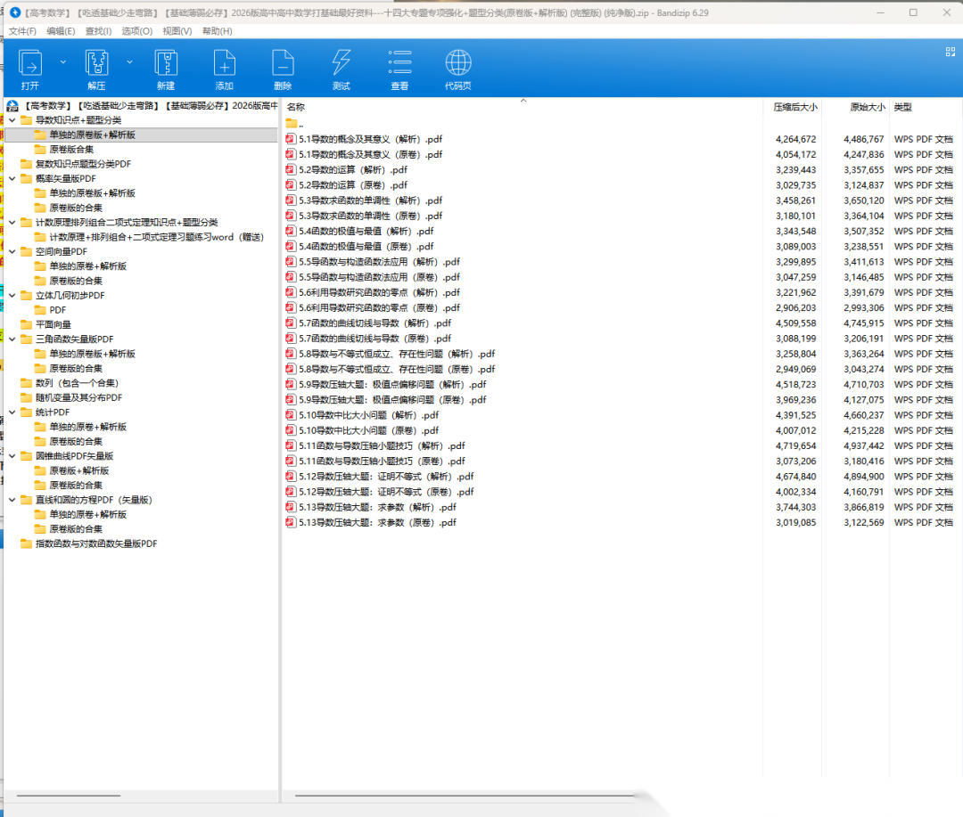Viewport: 963px width, 817px height.
Task: Open the 选项(O) menu
Action: click(136, 31)
